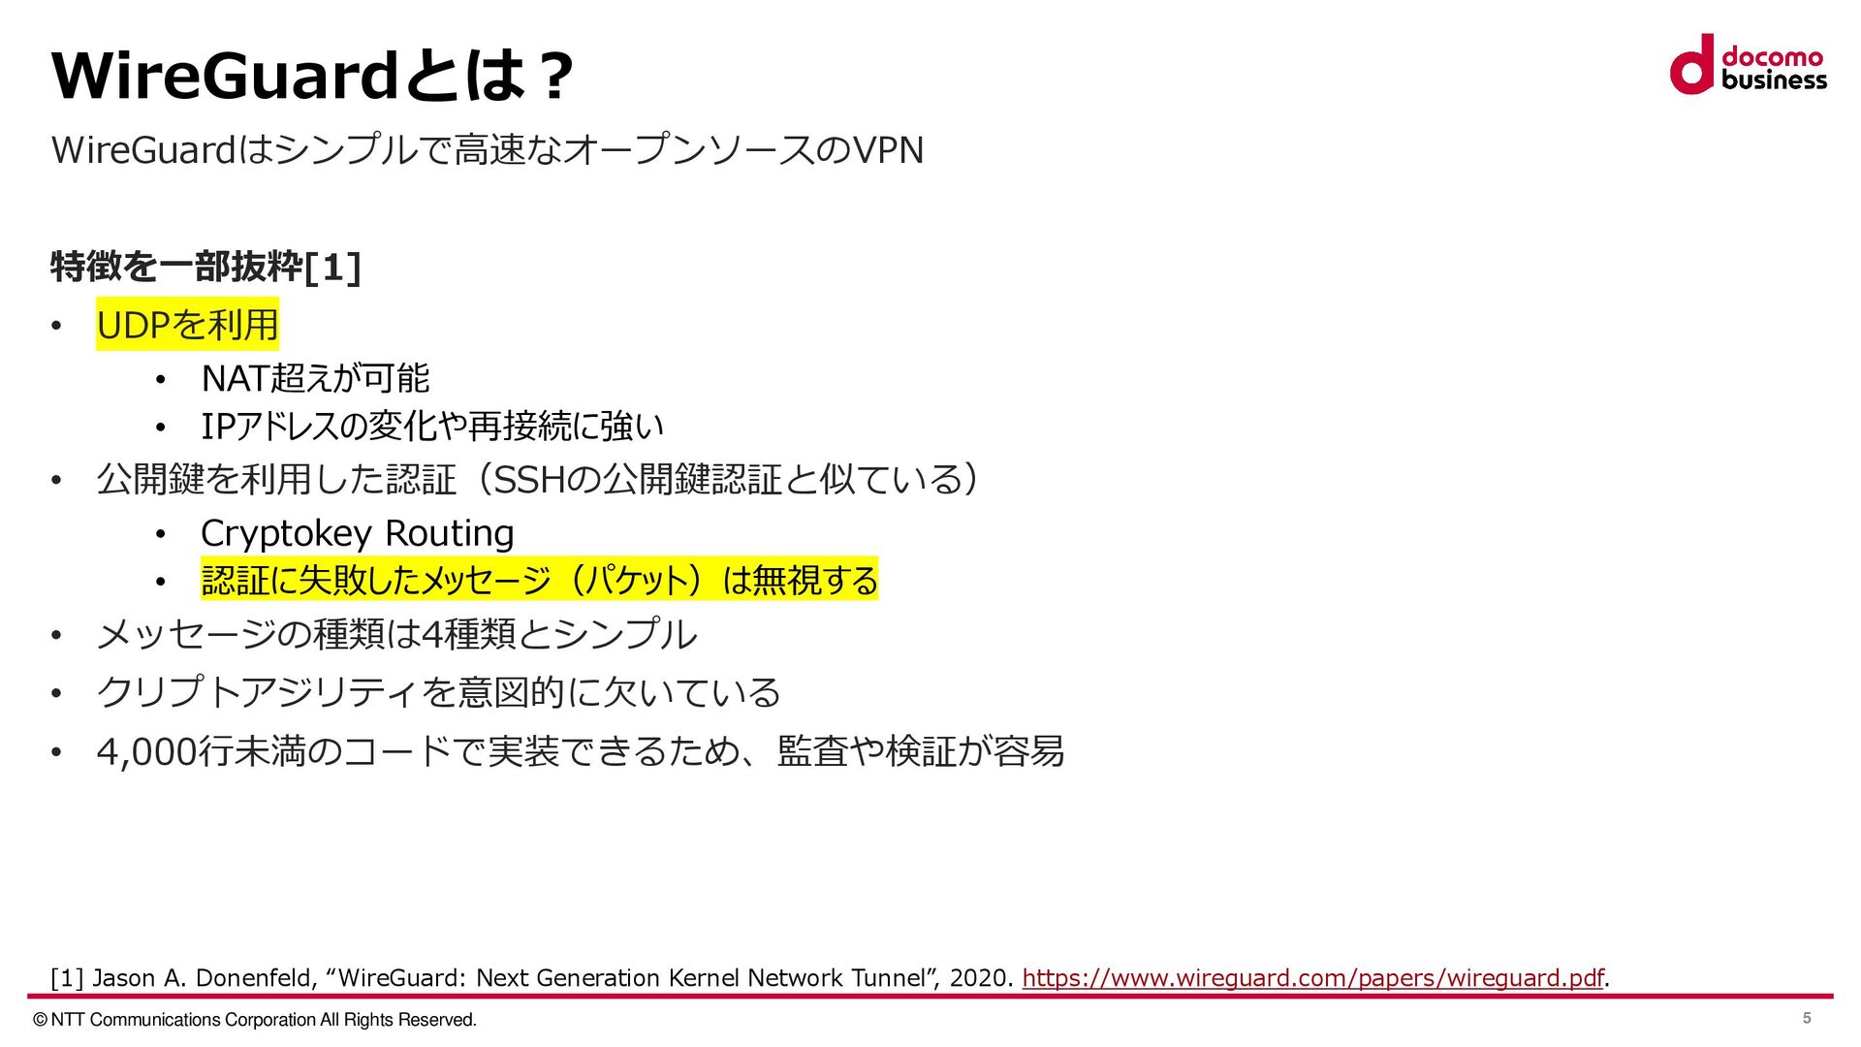1861x1047 pixels.
Task: Click the メッセージの種類は4種類 bullet
Action: 396,634
